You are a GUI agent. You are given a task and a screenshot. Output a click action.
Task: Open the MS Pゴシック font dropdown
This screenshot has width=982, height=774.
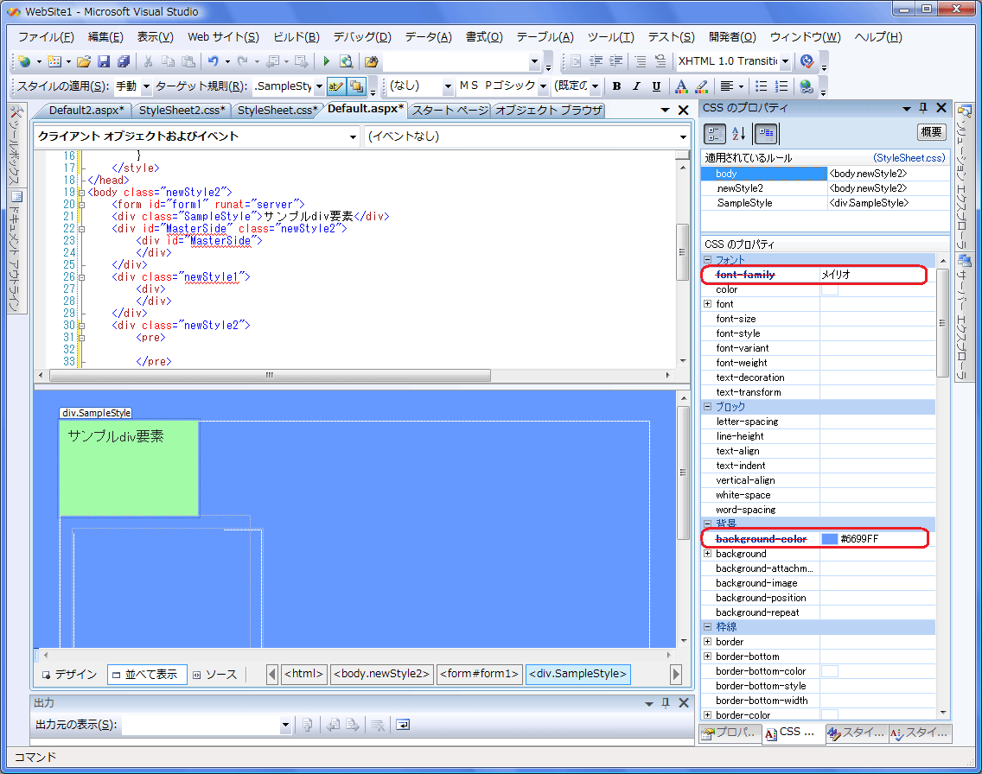543,86
